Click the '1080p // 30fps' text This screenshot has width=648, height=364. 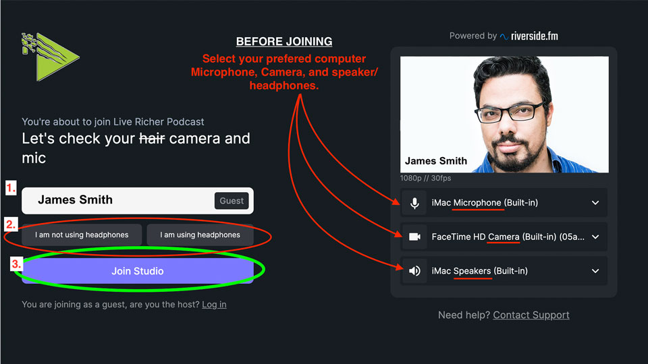tap(425, 178)
